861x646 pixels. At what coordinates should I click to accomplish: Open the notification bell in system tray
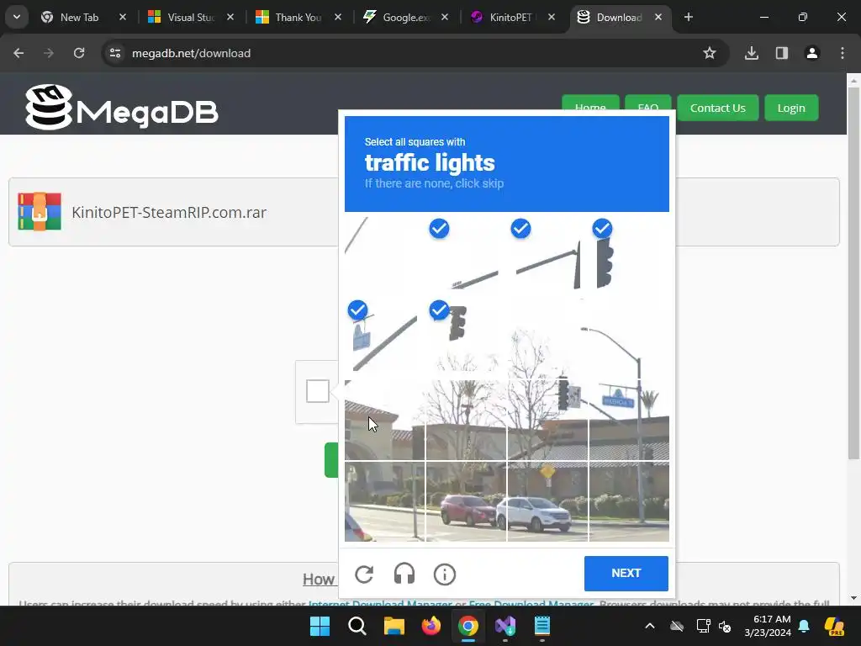(804, 626)
